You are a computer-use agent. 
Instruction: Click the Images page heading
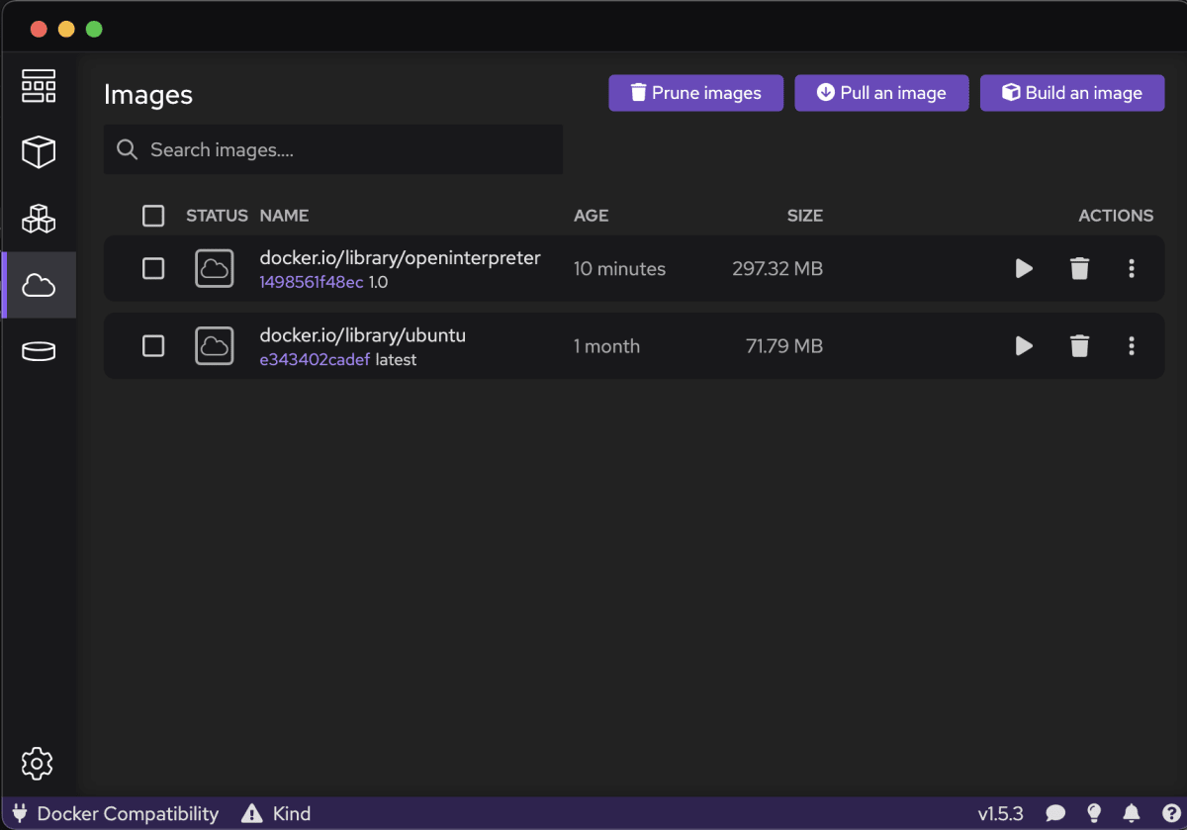[148, 95]
